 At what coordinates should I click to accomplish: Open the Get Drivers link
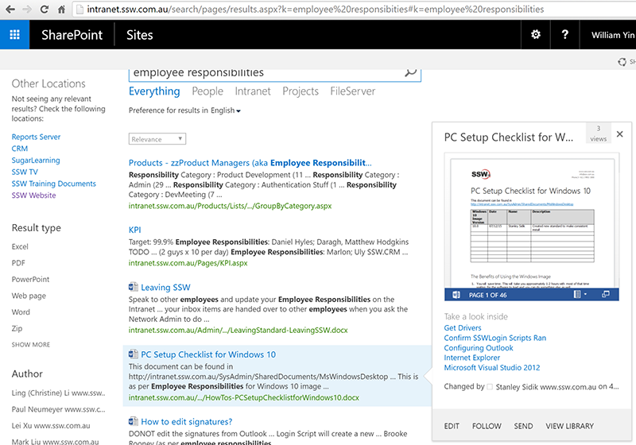click(x=462, y=328)
